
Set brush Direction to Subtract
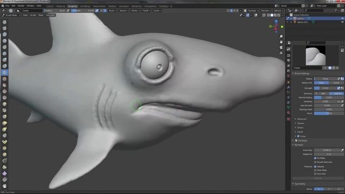[x=336, y=93]
